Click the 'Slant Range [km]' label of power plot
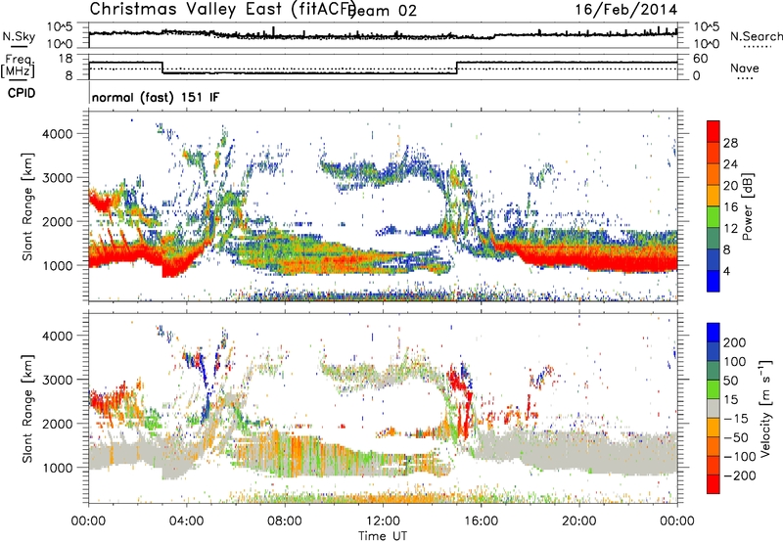The height and width of the screenshot is (542, 783). [x=27, y=206]
